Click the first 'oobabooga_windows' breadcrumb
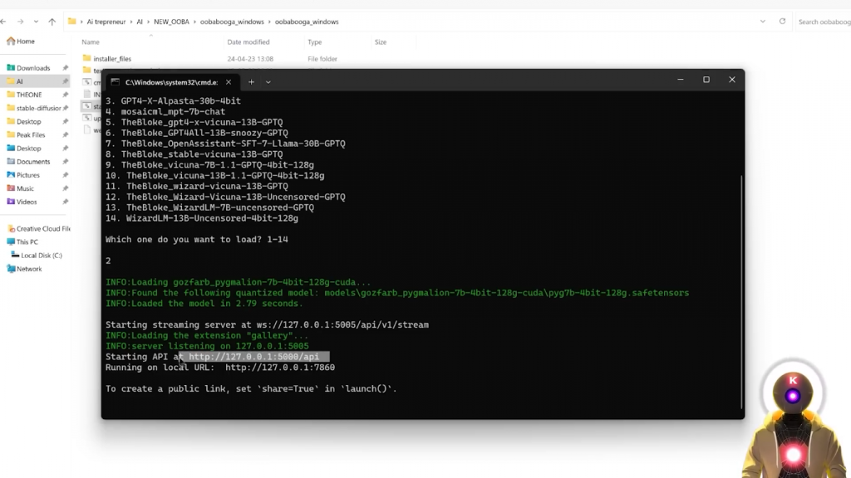The height and width of the screenshot is (478, 851). [x=232, y=22]
